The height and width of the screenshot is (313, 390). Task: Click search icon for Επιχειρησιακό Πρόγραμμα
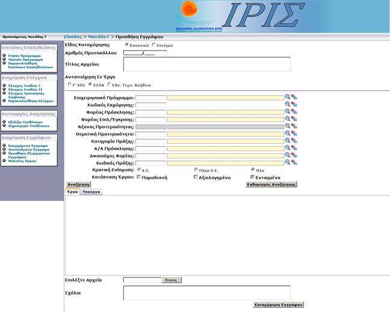pyautogui.click(x=288, y=97)
